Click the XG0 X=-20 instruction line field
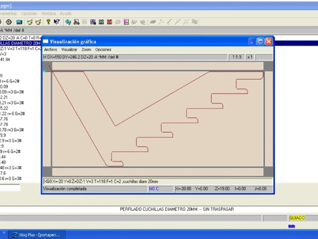This screenshot has width=318, height=239. [158, 181]
